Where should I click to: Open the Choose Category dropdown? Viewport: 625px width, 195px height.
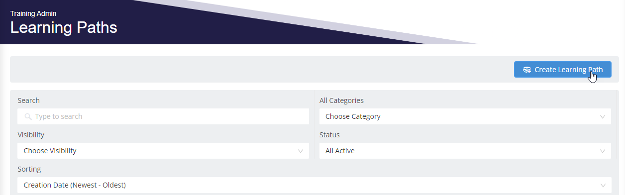pyautogui.click(x=465, y=116)
